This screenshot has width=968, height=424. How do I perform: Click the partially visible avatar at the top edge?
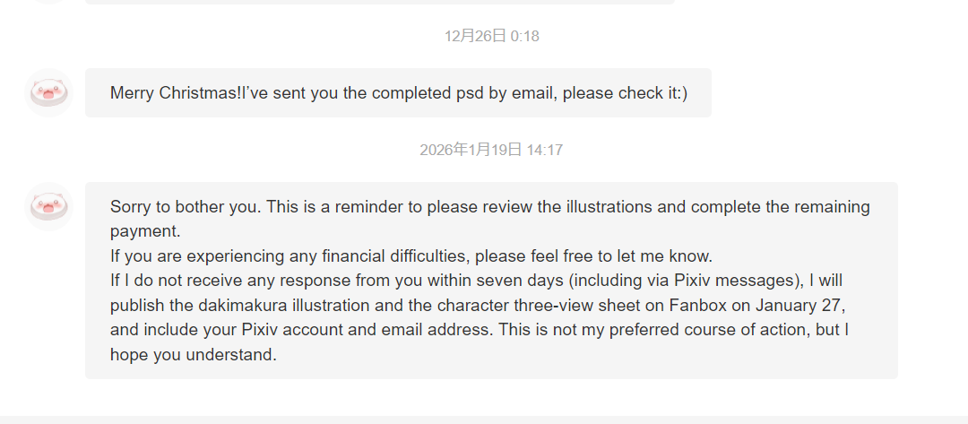tap(48, 2)
